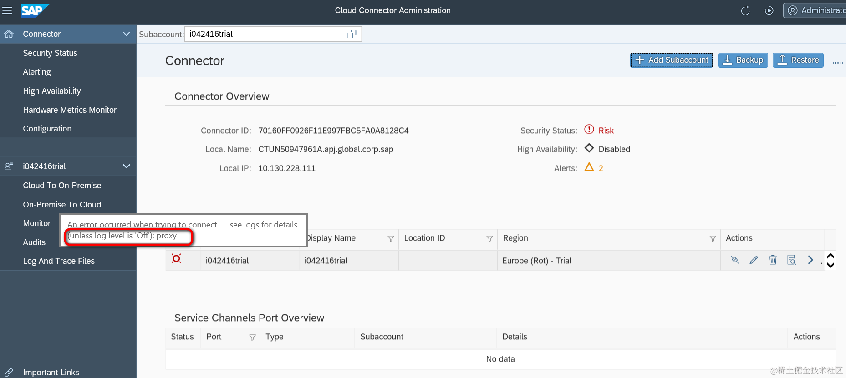
Task: Click the refresh icon in header
Action: pos(745,10)
